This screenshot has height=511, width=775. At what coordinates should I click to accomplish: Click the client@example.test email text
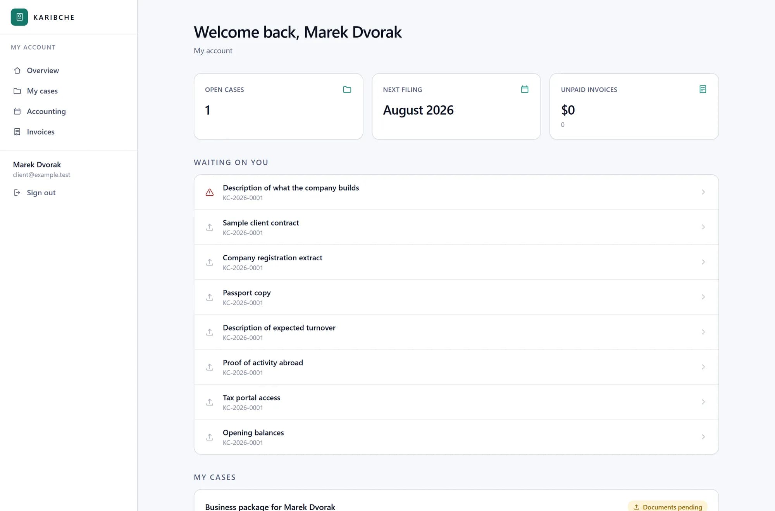click(x=41, y=175)
